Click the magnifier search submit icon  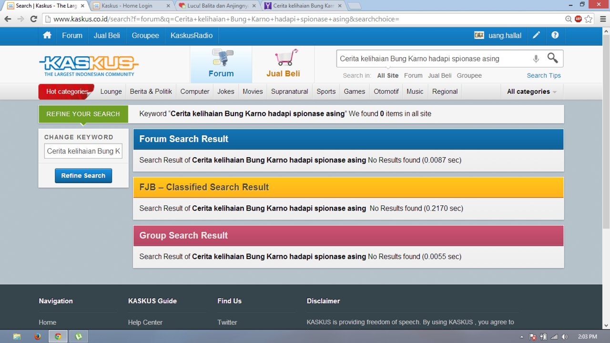pyautogui.click(x=552, y=58)
